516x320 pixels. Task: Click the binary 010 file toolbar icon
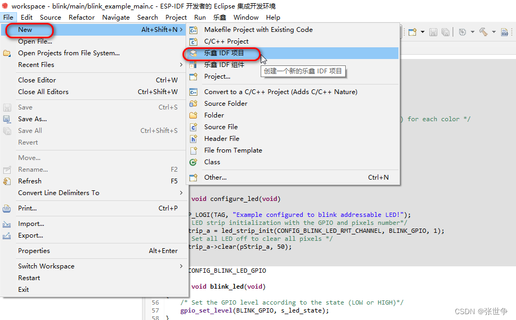[504, 32]
